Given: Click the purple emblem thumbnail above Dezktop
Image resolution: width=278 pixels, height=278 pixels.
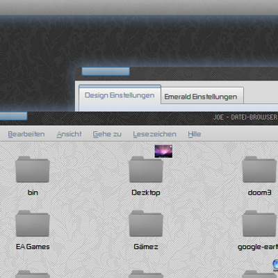Looking at the screenshot, I should tap(163, 152).
